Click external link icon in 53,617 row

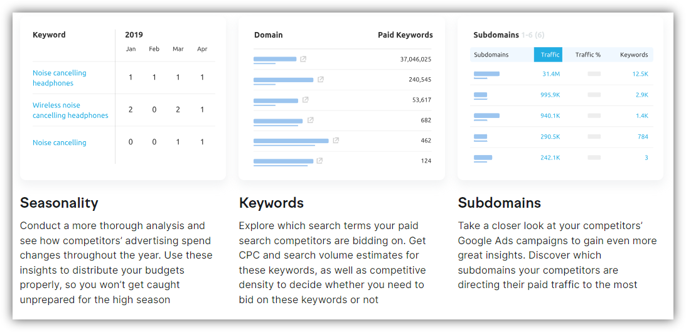click(x=306, y=100)
